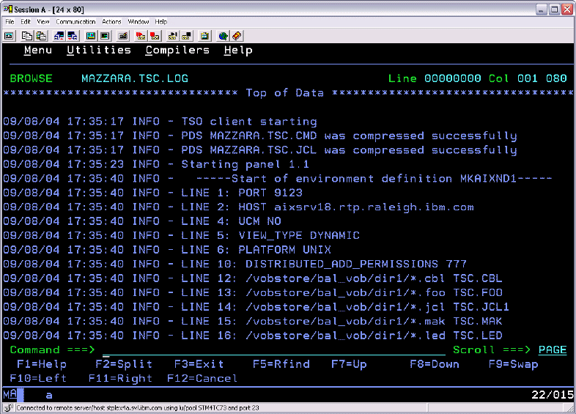Click the yellow clipboard toolbar icon
The height and width of the screenshot is (414, 576).
204,36
